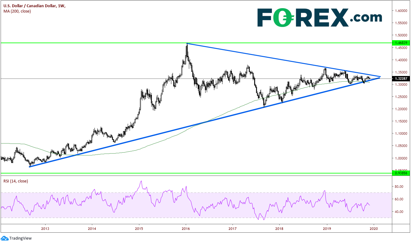Click the 1.00000 price axis value
Screen dimensions: 412x244
(402, 158)
